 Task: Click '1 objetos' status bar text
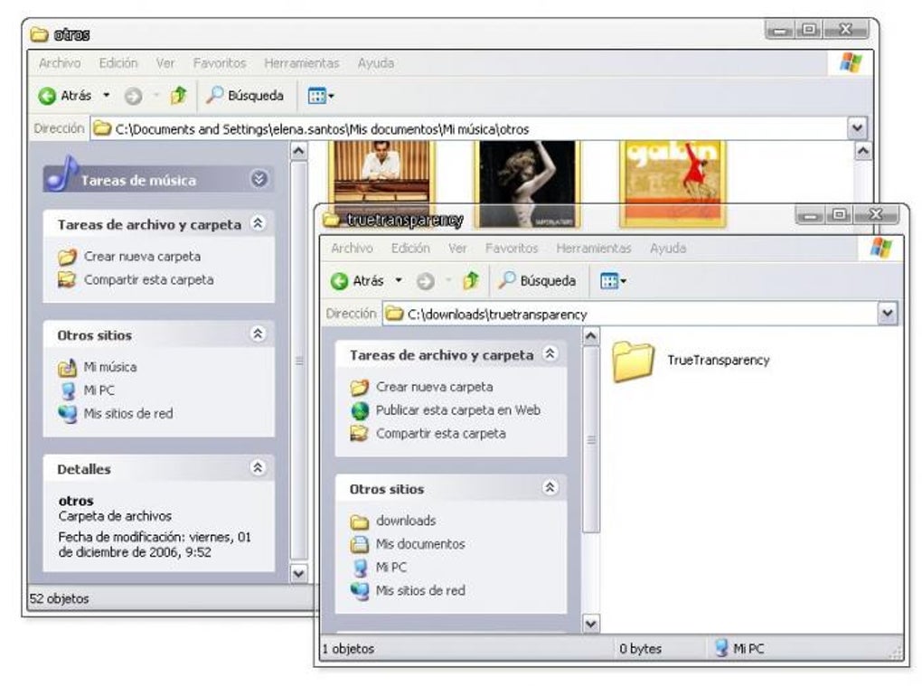click(x=348, y=649)
